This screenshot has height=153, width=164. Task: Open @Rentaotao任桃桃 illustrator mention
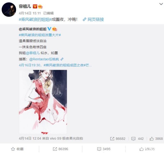(x=44, y=59)
